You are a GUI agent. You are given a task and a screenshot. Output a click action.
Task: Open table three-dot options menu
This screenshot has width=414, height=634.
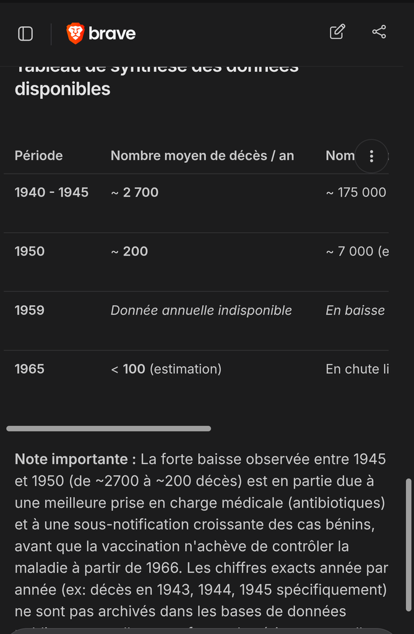coord(371,156)
